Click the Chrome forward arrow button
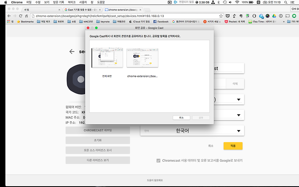This screenshot has width=299, height=187. (x=15, y=16)
